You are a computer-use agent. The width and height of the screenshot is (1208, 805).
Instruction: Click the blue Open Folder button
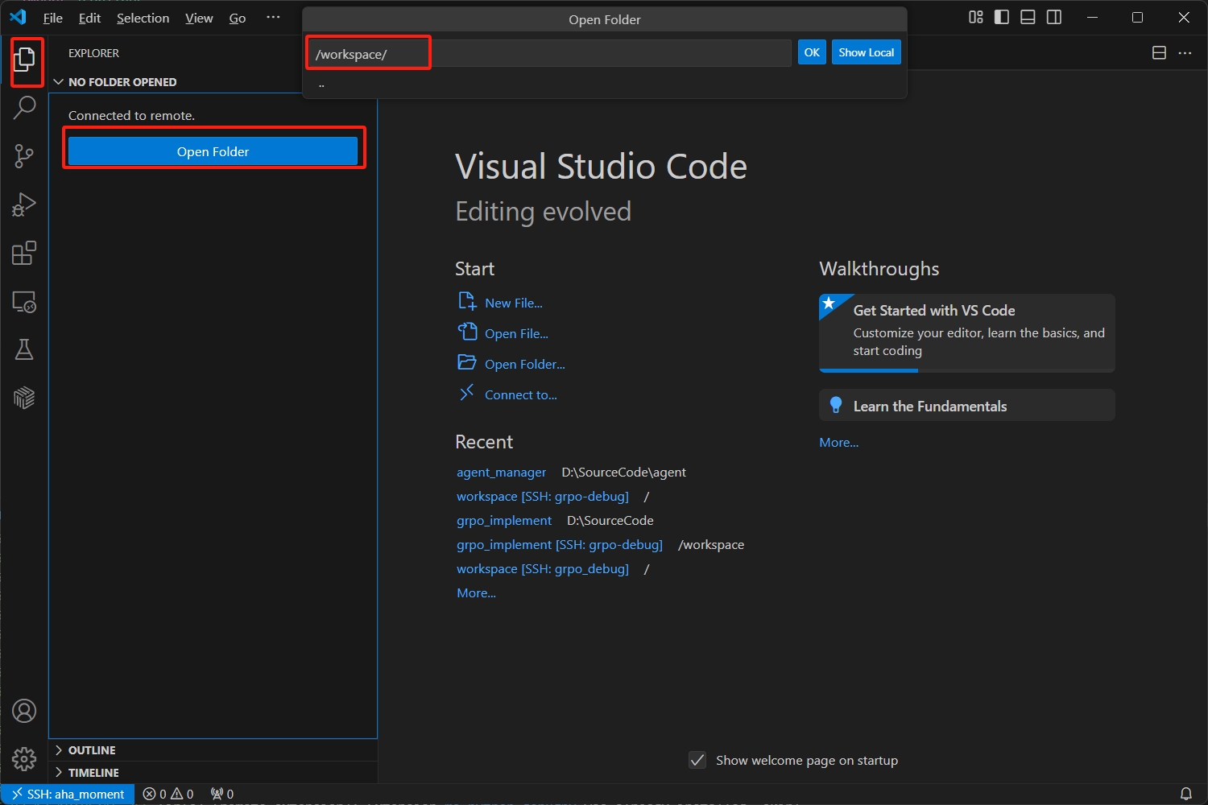click(213, 151)
